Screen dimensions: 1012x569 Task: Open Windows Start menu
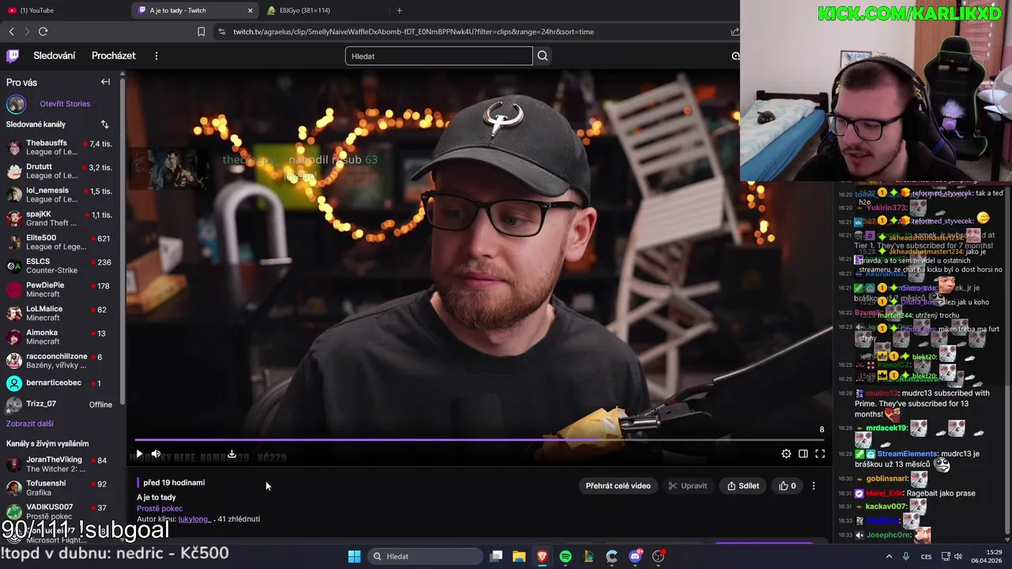[x=354, y=556]
